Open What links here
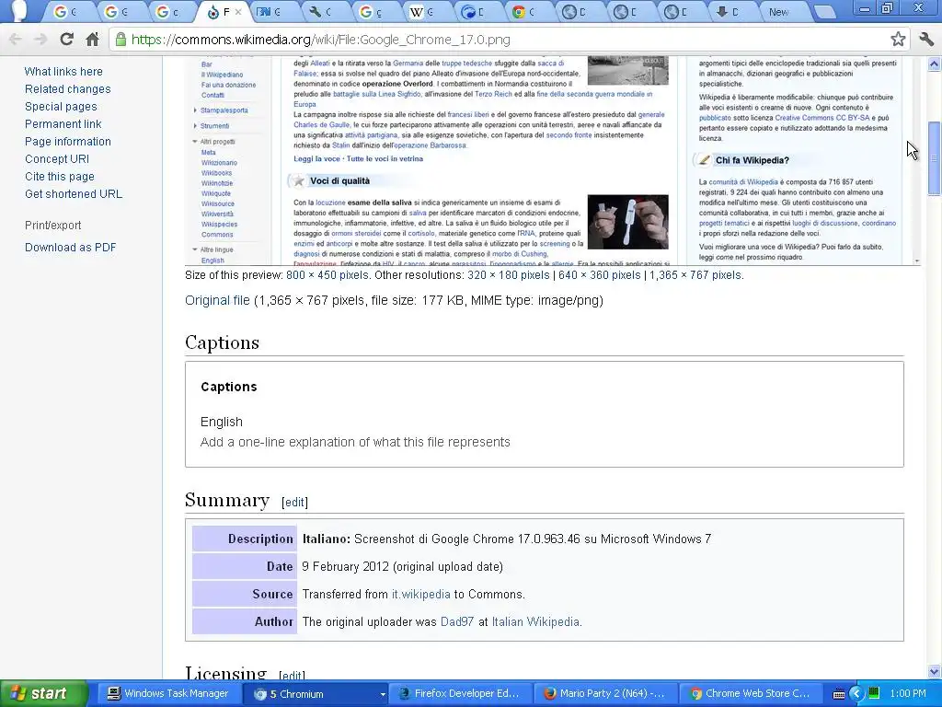The width and height of the screenshot is (942, 707). click(x=63, y=72)
